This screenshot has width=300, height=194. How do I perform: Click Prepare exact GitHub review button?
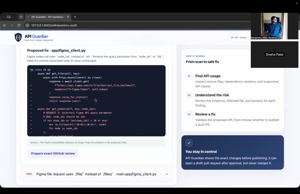coord(53,153)
